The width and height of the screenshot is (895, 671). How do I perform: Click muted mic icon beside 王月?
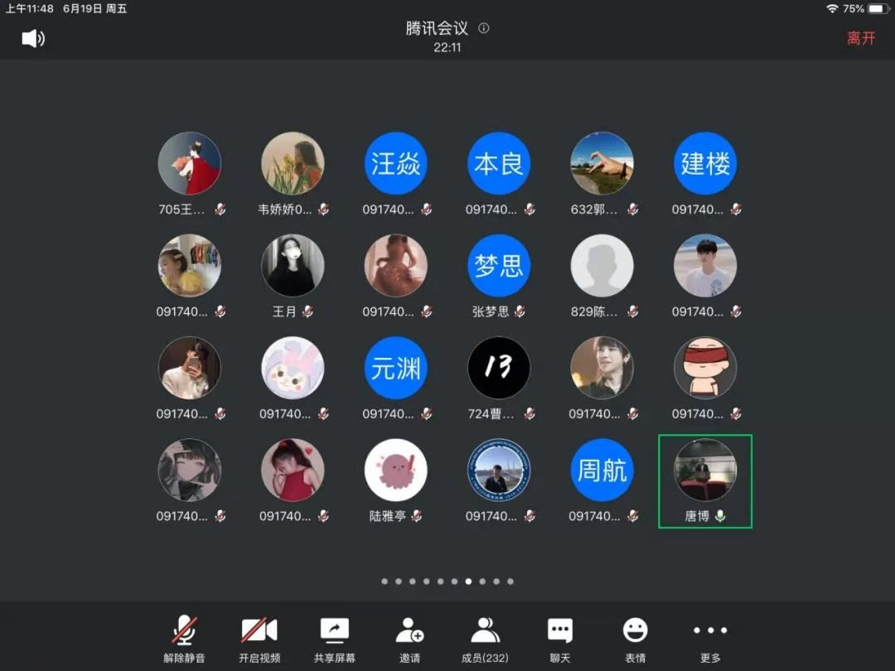pyautogui.click(x=307, y=311)
